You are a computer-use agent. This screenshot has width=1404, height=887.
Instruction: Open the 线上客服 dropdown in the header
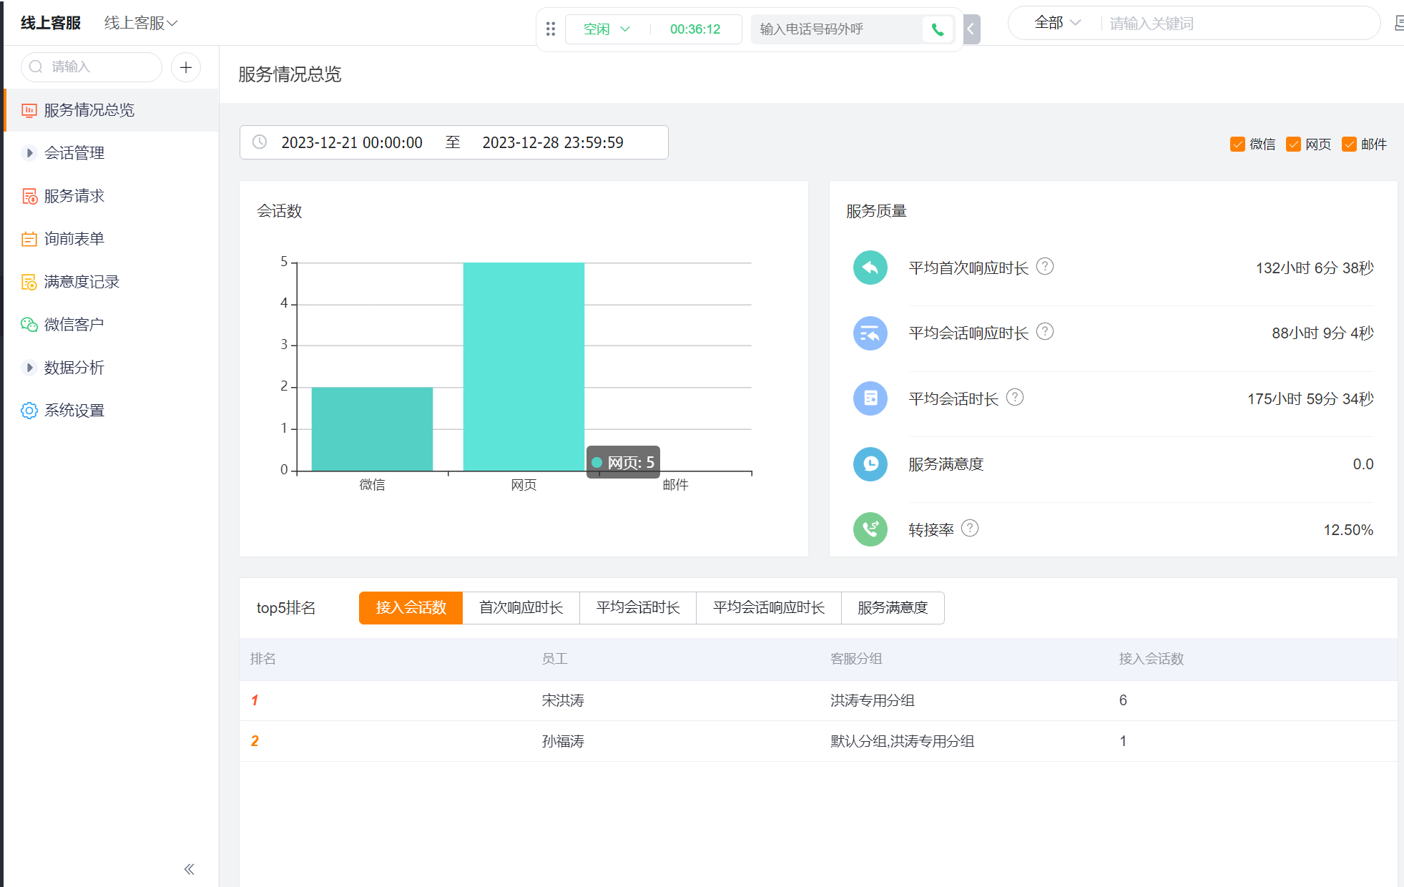pos(140,24)
